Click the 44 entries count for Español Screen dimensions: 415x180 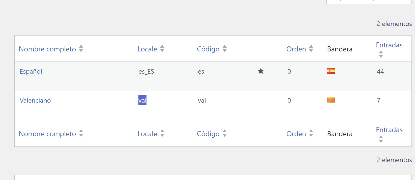click(380, 71)
